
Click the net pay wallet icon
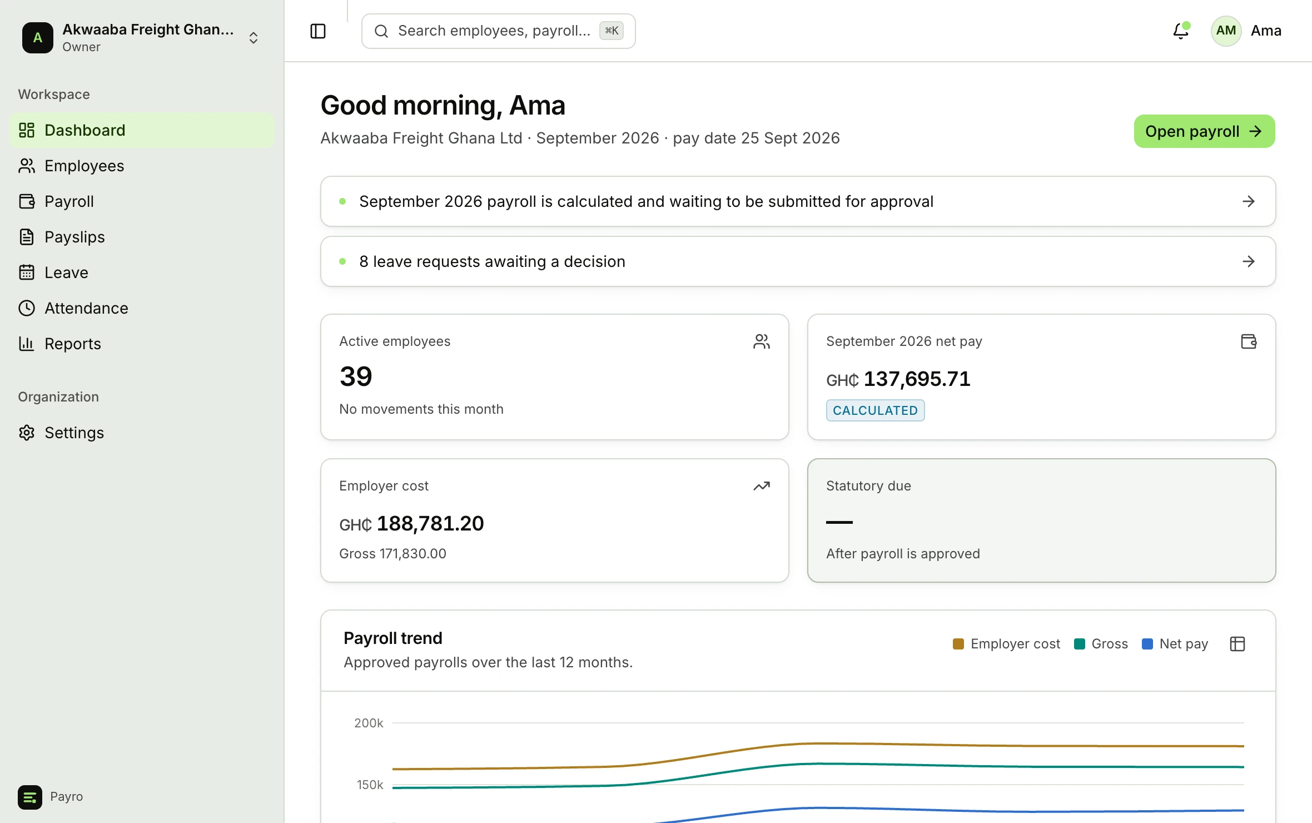point(1249,341)
